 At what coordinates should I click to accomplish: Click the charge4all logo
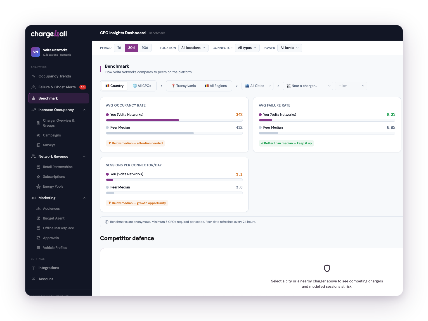click(x=49, y=34)
